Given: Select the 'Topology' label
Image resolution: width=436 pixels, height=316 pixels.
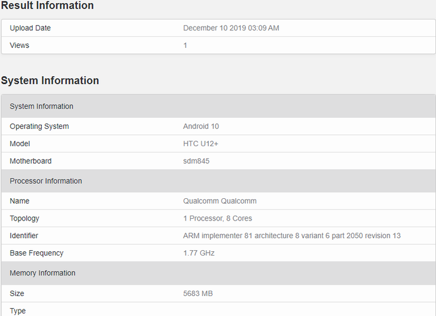Looking at the screenshot, I should (x=24, y=218).
